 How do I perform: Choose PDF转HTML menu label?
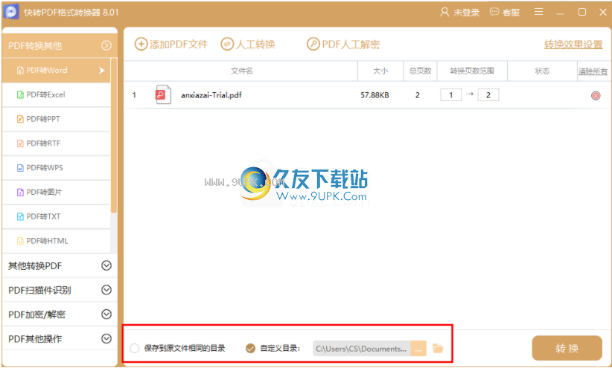[x=47, y=241]
